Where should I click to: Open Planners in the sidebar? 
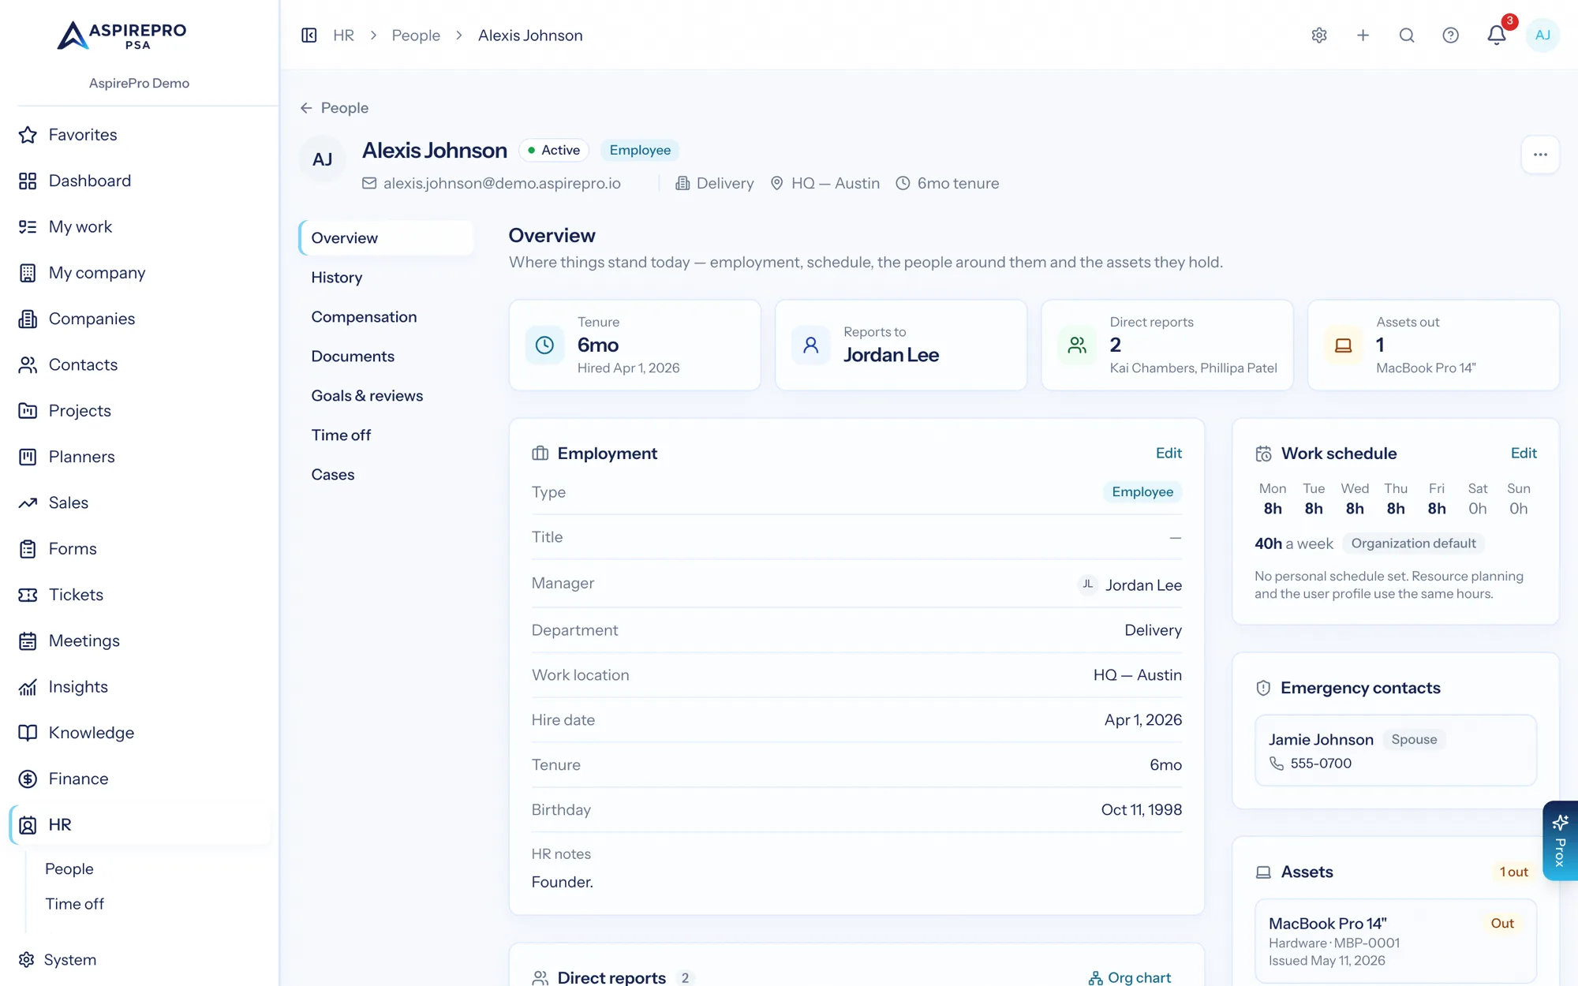139,457
